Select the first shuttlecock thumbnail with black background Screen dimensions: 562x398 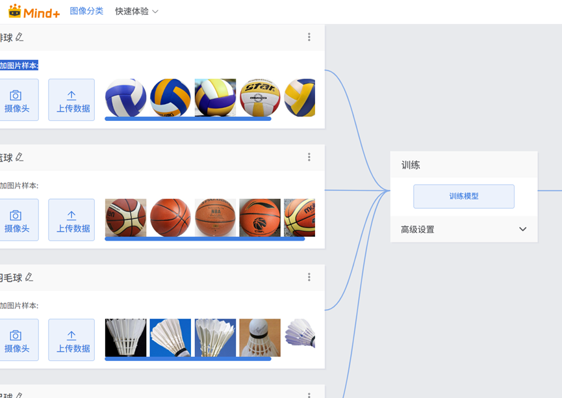coord(125,338)
